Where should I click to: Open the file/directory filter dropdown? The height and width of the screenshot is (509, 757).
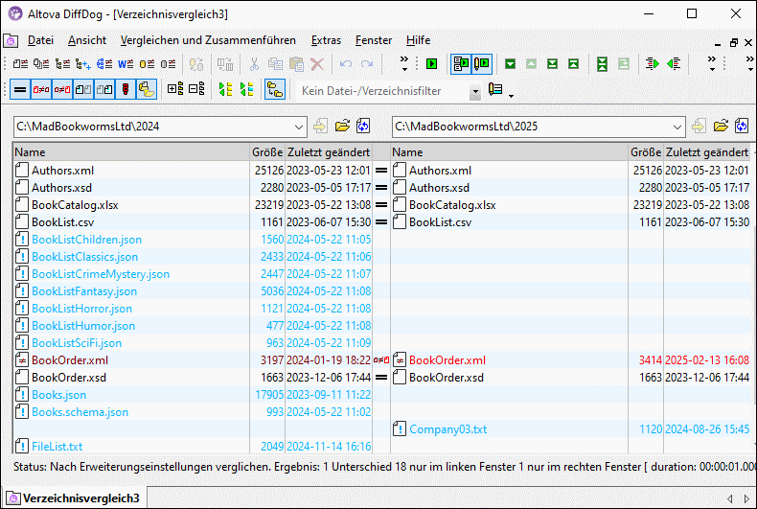click(475, 91)
